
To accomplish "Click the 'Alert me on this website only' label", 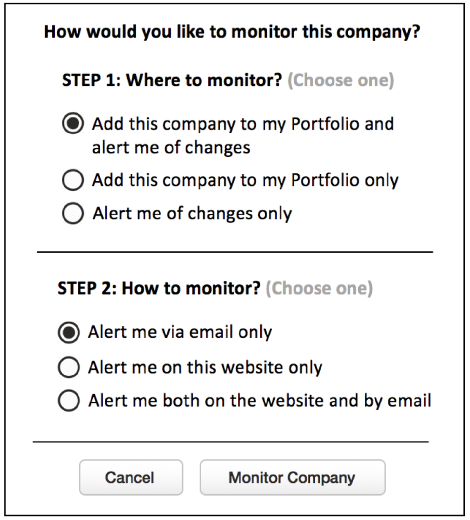I will 205,367.
